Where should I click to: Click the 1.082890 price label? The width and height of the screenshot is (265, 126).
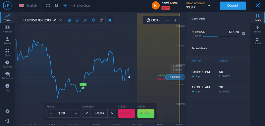175,77
